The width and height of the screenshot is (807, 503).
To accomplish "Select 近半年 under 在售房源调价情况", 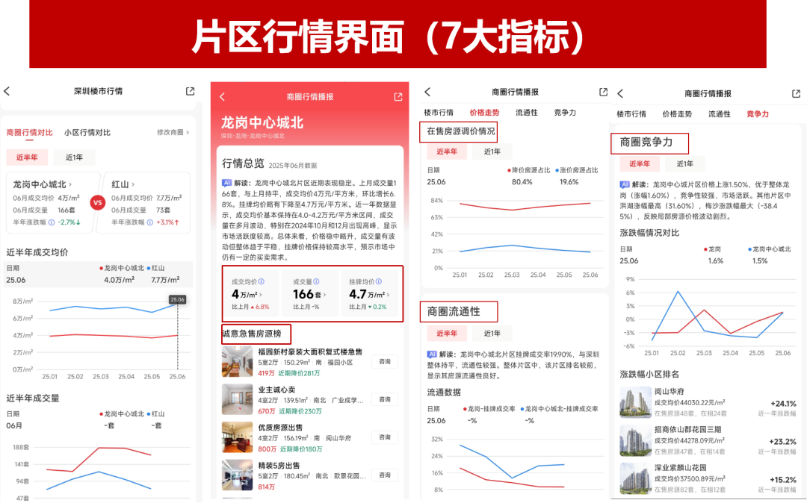I will [447, 151].
